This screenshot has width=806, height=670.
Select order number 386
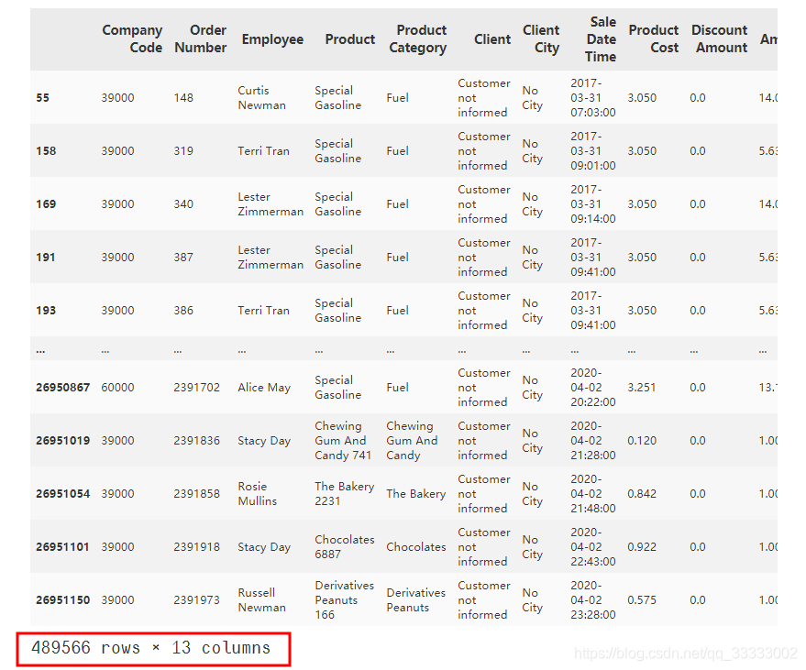(x=183, y=311)
